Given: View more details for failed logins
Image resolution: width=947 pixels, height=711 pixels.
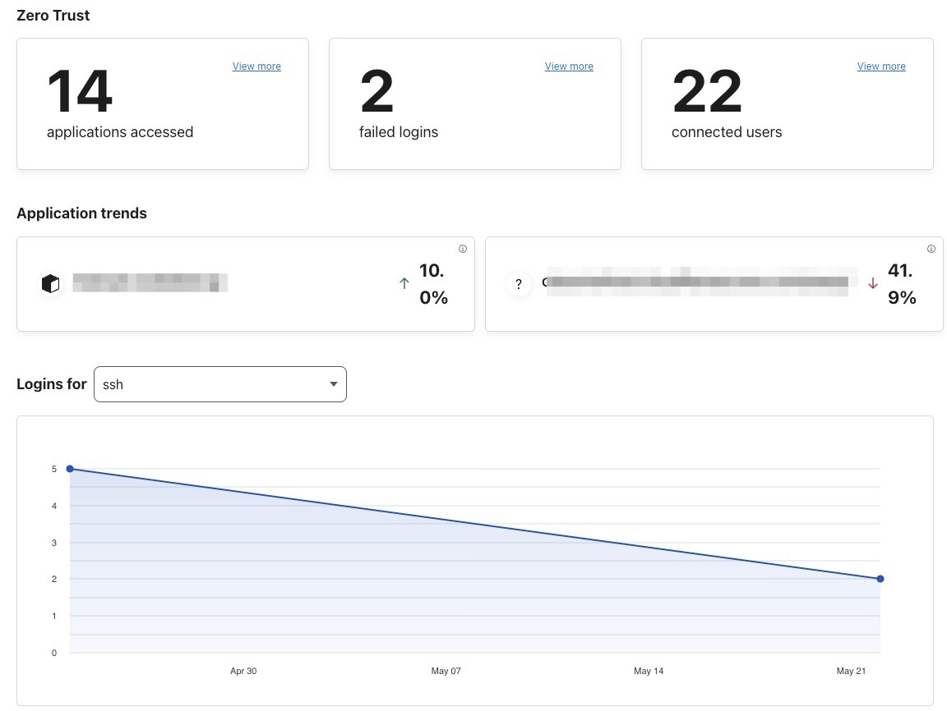Looking at the screenshot, I should 569,67.
